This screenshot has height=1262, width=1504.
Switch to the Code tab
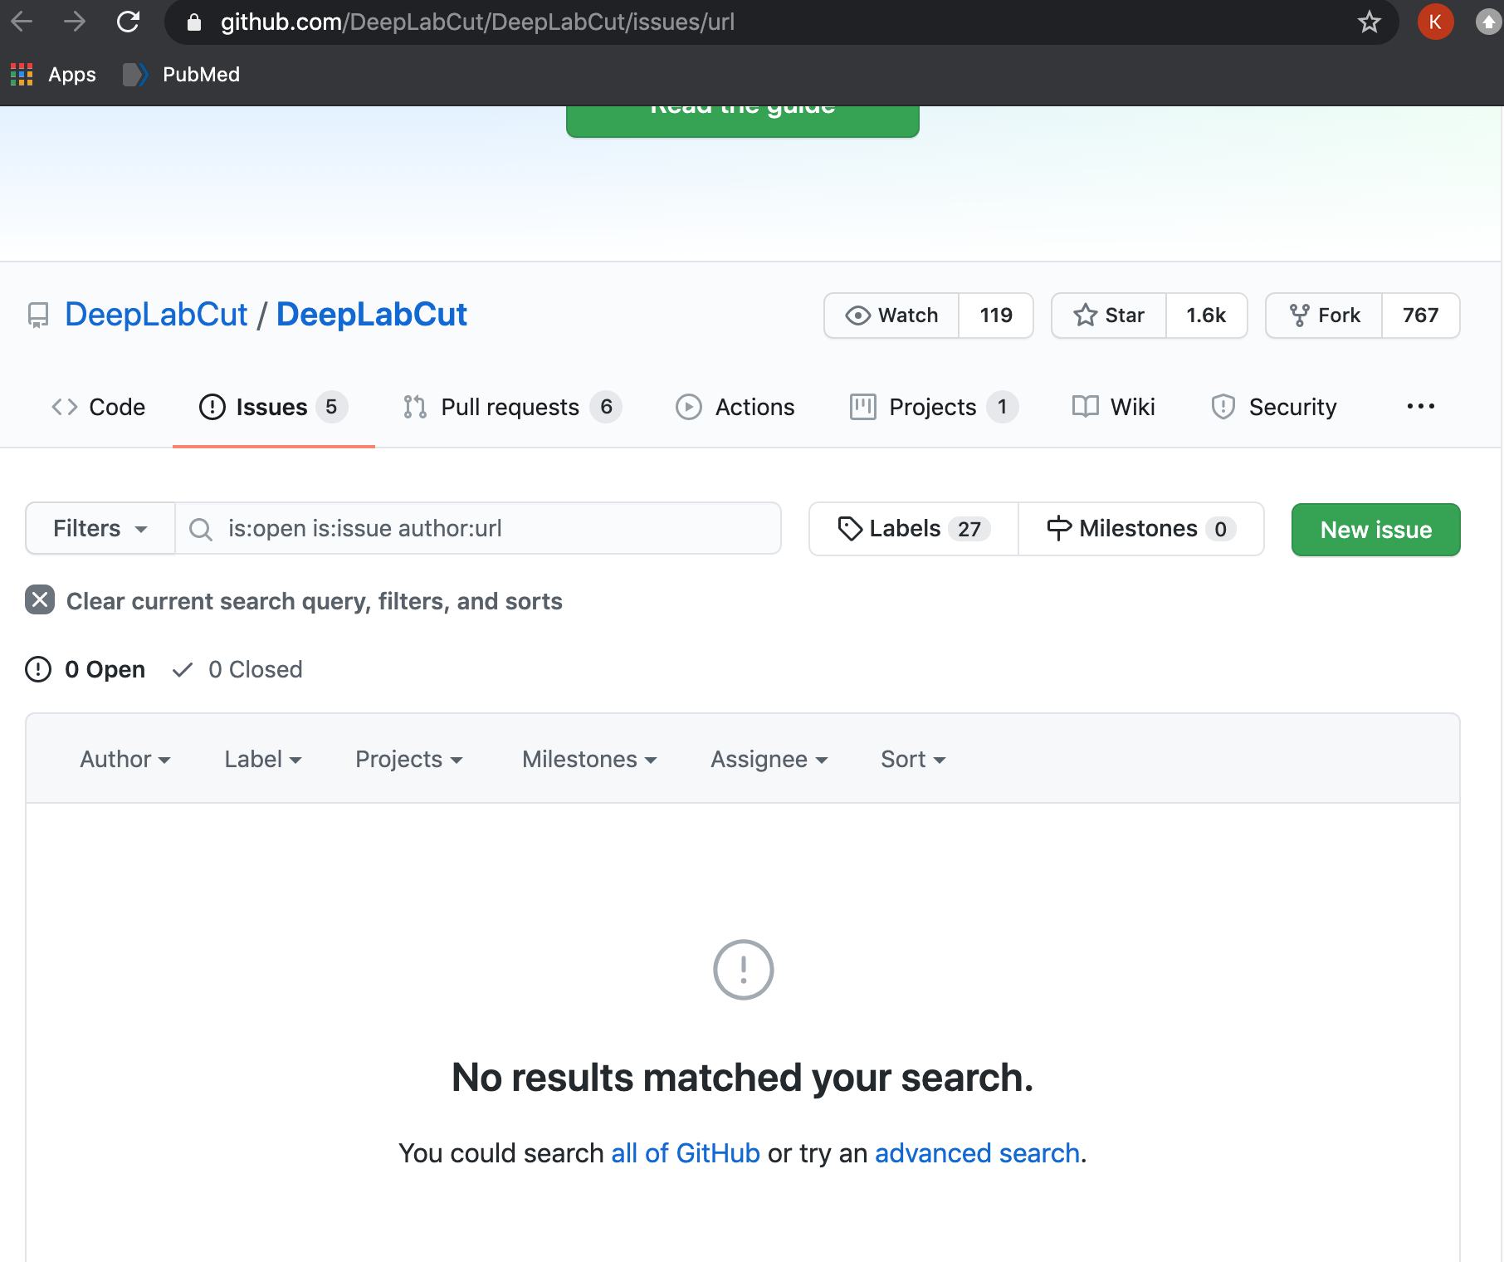(x=99, y=407)
